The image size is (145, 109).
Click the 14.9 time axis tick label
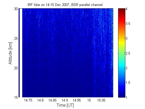pyautogui.click(x=65, y=100)
